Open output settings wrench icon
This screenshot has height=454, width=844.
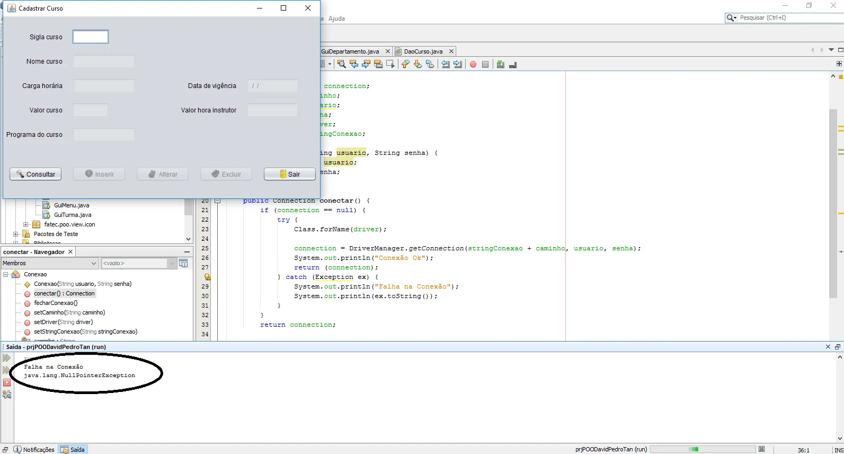pyautogui.click(x=7, y=395)
